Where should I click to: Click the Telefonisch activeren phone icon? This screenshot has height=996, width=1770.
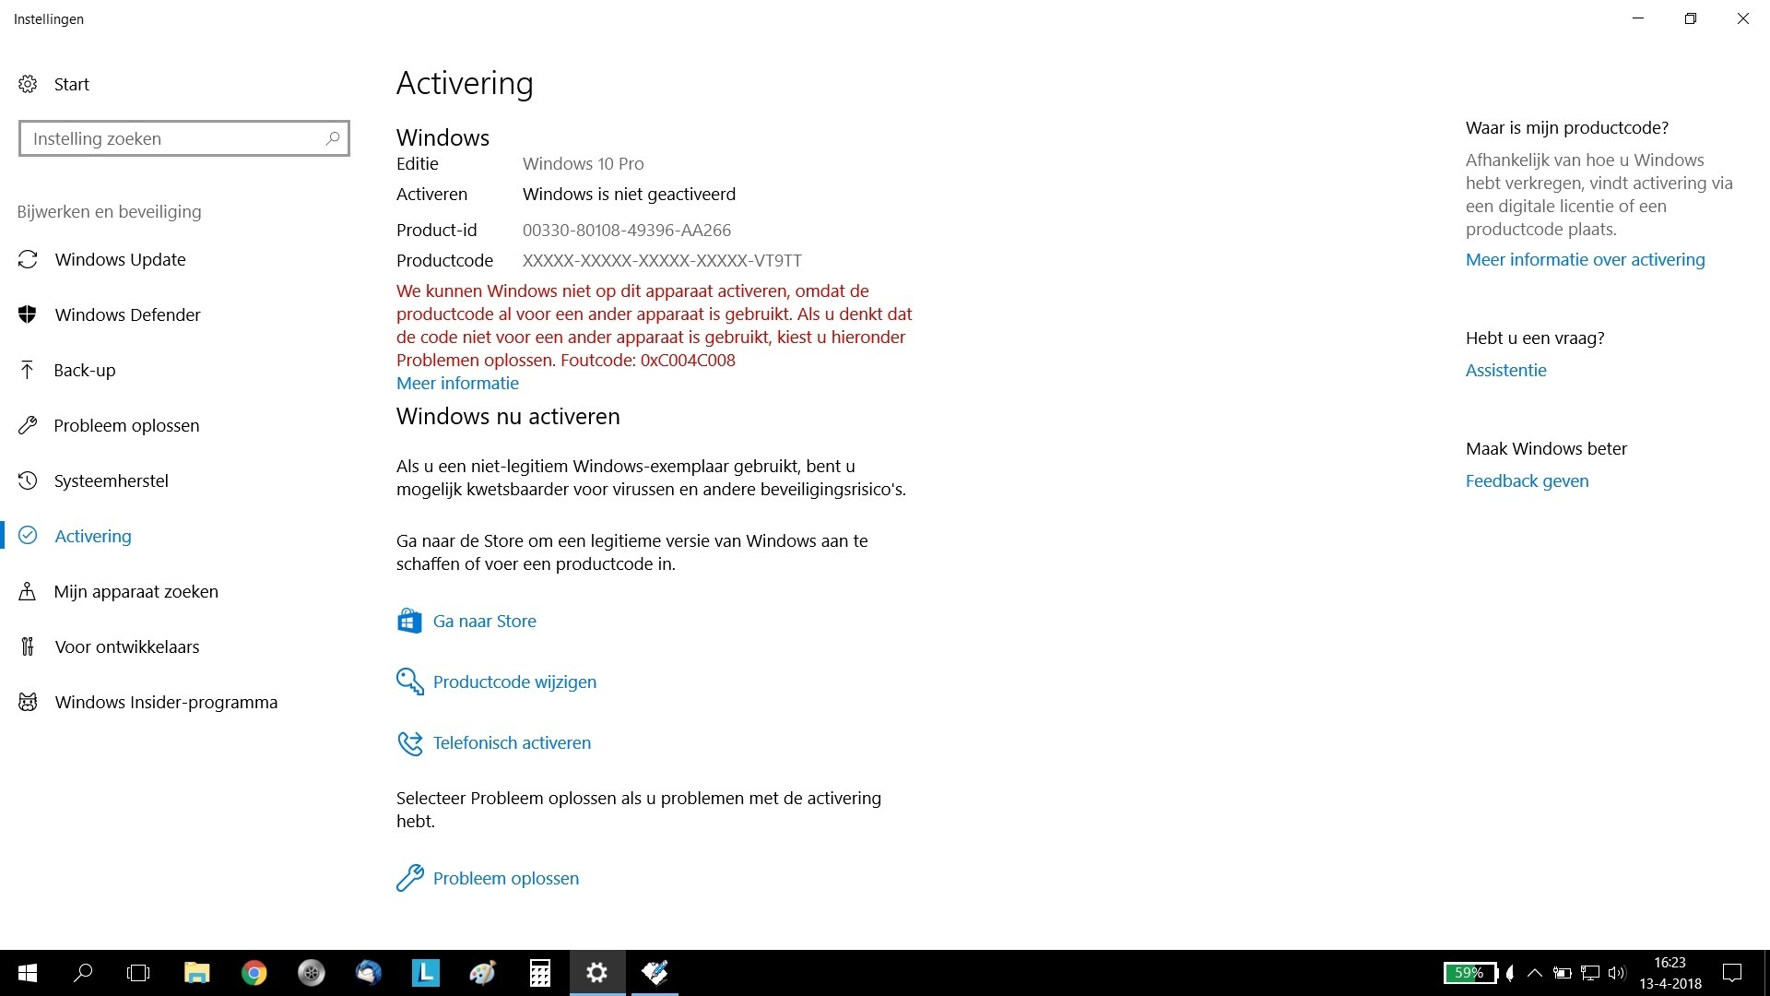[x=409, y=742]
